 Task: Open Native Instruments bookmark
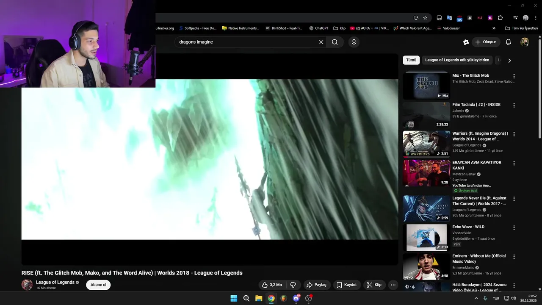241,28
